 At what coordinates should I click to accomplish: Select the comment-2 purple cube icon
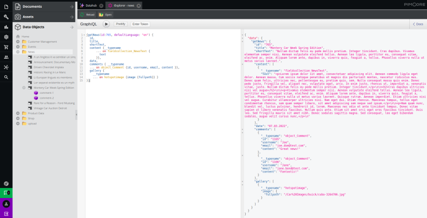click(x=36, y=98)
